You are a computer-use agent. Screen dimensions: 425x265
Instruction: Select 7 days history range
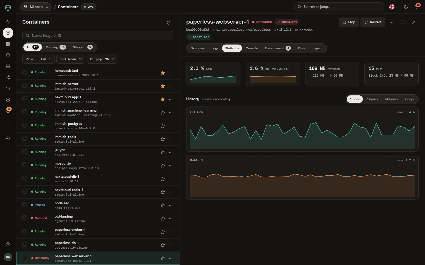click(x=409, y=99)
